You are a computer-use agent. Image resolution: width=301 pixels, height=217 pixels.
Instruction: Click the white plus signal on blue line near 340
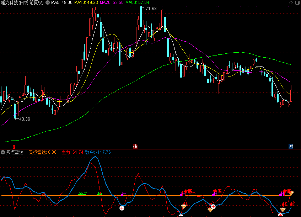tap(122, 208)
